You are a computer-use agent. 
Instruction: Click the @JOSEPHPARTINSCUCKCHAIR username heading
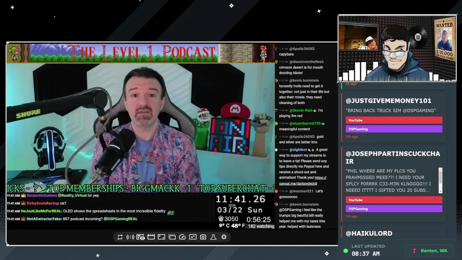[393, 157]
